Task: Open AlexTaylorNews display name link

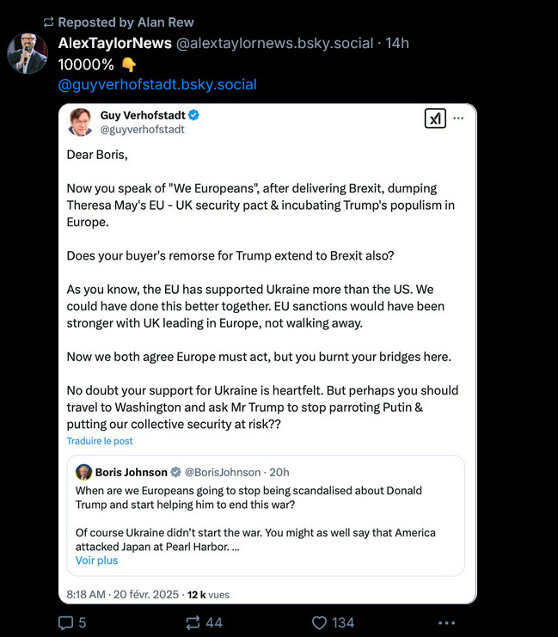Action: (113, 43)
